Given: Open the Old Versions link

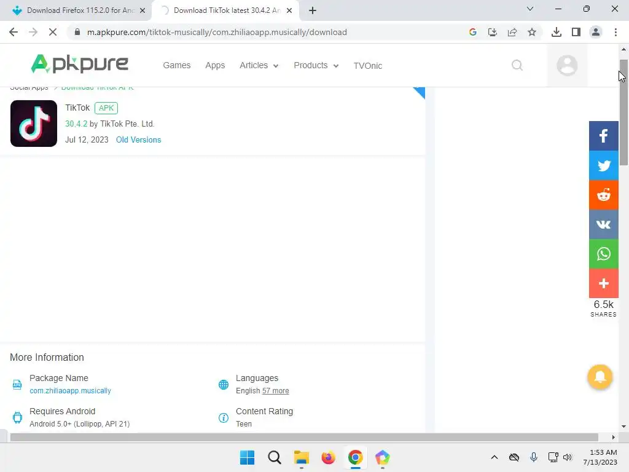Looking at the screenshot, I should [x=138, y=140].
